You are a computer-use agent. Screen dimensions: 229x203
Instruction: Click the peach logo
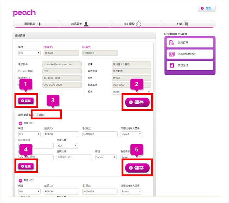(24, 13)
